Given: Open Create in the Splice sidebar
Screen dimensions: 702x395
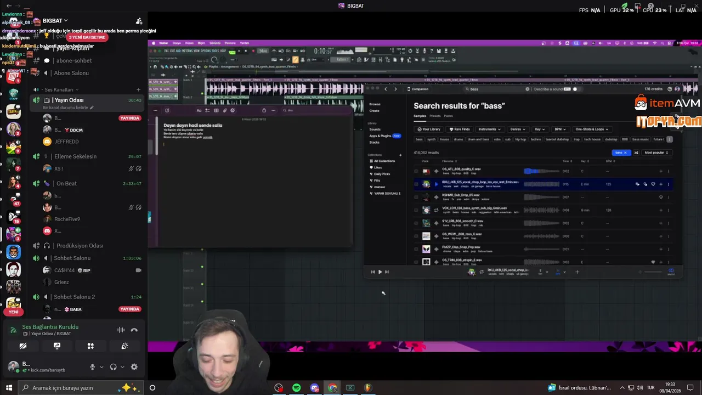Looking at the screenshot, I should [375, 111].
